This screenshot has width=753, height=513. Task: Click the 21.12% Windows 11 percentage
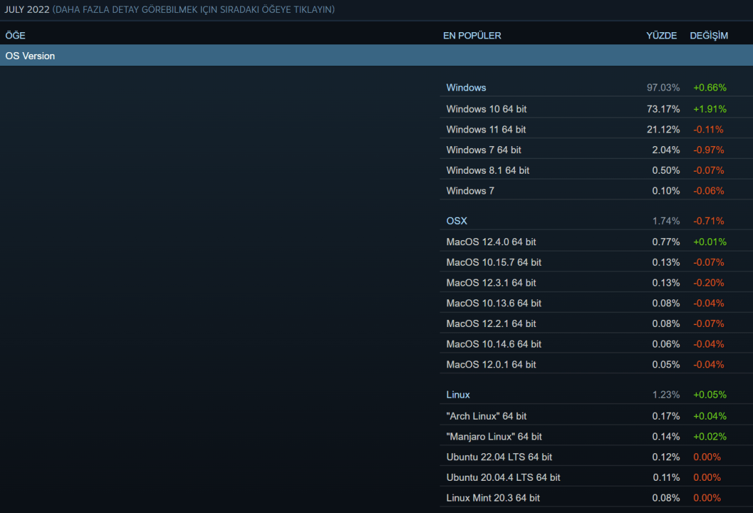point(663,129)
